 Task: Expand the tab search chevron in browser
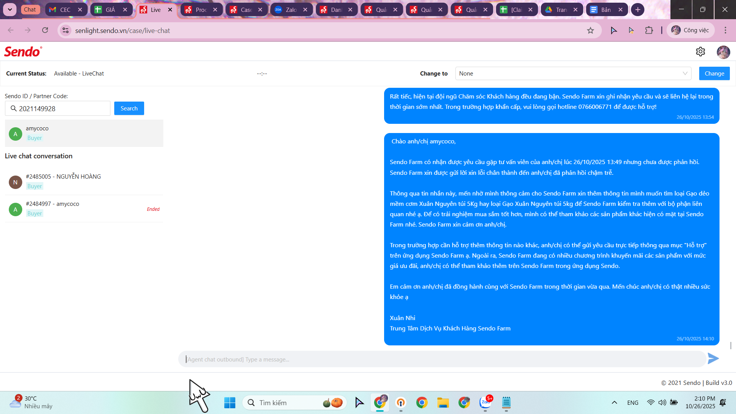click(x=10, y=10)
